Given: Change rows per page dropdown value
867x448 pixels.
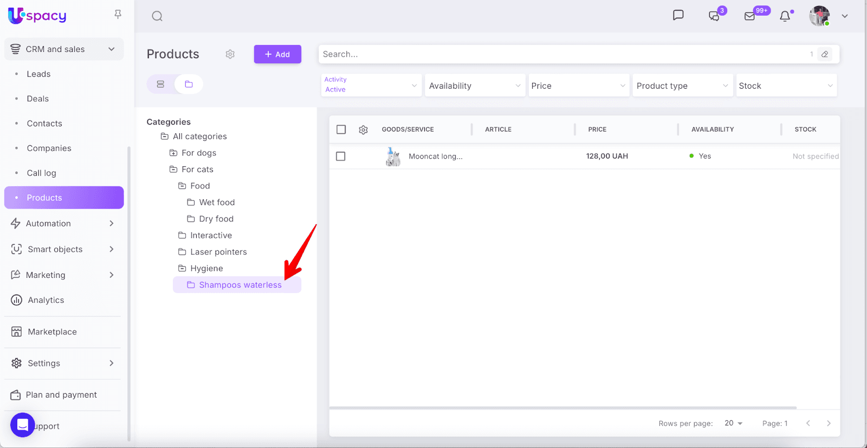Looking at the screenshot, I should click(x=733, y=423).
